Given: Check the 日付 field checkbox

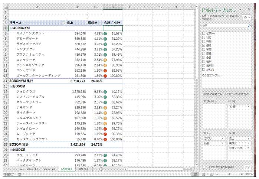Looking at the screenshot, I should point(204,38).
